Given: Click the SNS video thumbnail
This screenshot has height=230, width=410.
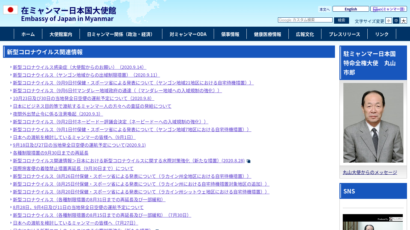Looking at the screenshot, I should point(373,222).
